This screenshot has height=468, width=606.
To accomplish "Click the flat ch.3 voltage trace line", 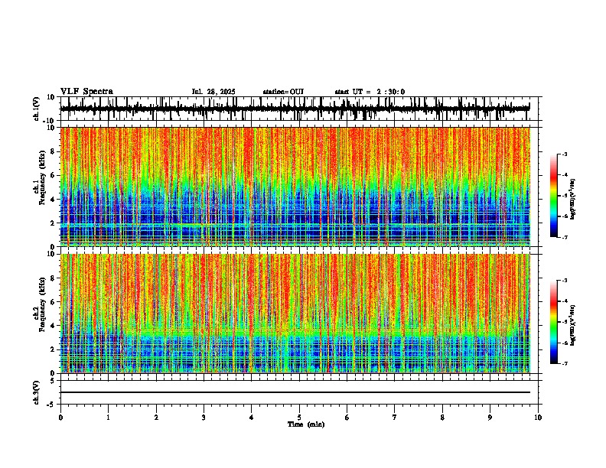I will coord(295,392).
